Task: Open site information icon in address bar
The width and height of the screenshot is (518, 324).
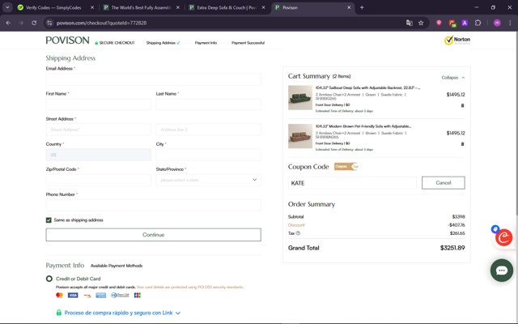Action: [49, 23]
